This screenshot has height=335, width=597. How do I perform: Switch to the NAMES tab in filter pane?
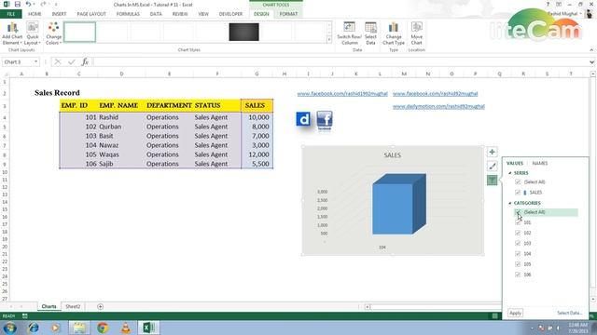540,164
